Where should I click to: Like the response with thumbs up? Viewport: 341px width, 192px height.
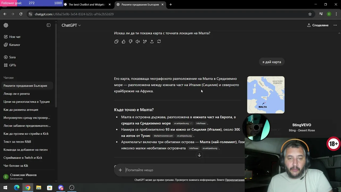pyautogui.click(x=123, y=42)
